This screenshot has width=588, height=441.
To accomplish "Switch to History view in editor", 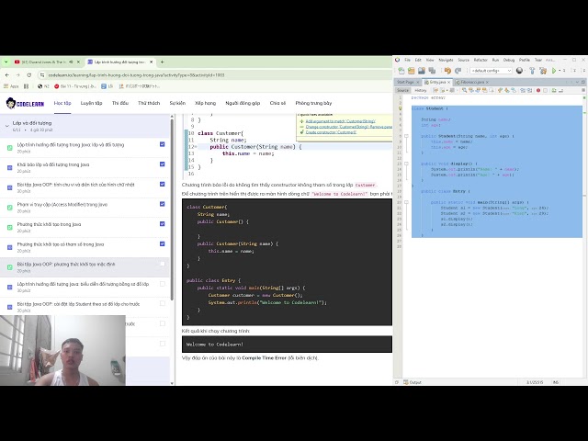I will [421, 90].
